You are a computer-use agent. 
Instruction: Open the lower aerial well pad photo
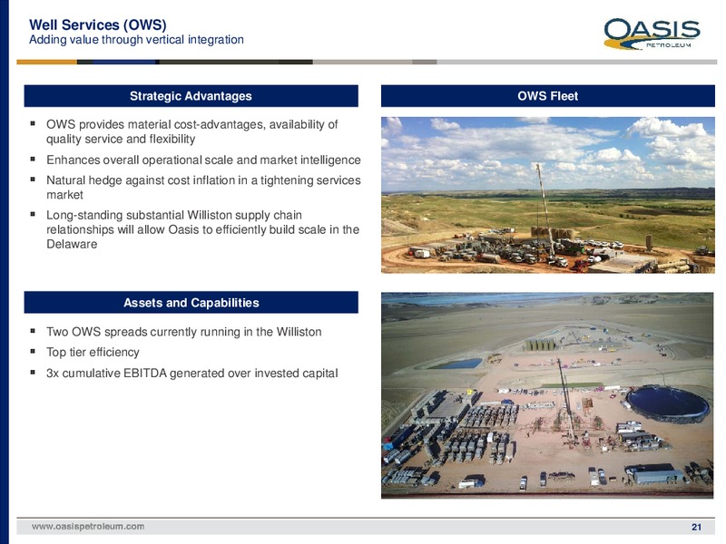[x=547, y=395]
